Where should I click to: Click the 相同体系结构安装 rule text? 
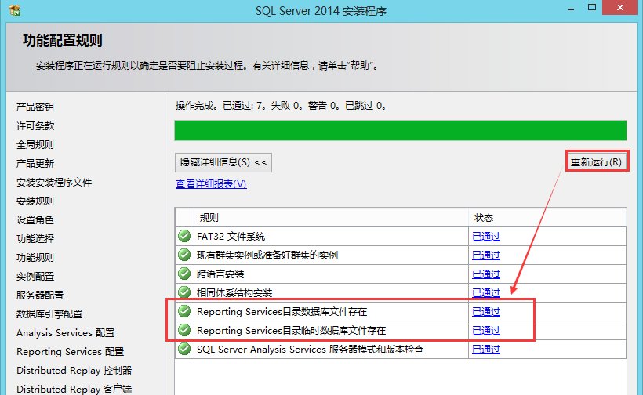pos(234,293)
